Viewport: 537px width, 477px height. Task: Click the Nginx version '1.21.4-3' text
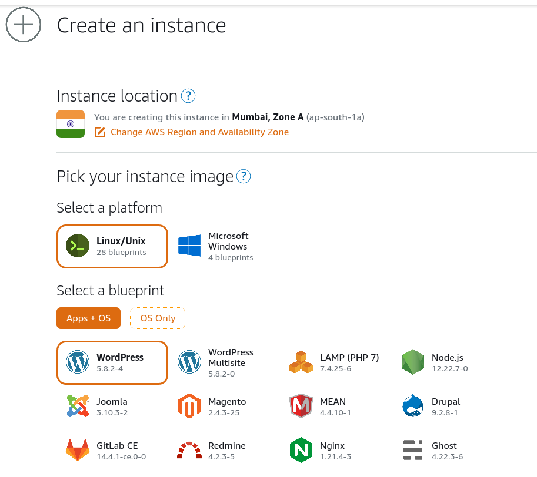[335, 457]
